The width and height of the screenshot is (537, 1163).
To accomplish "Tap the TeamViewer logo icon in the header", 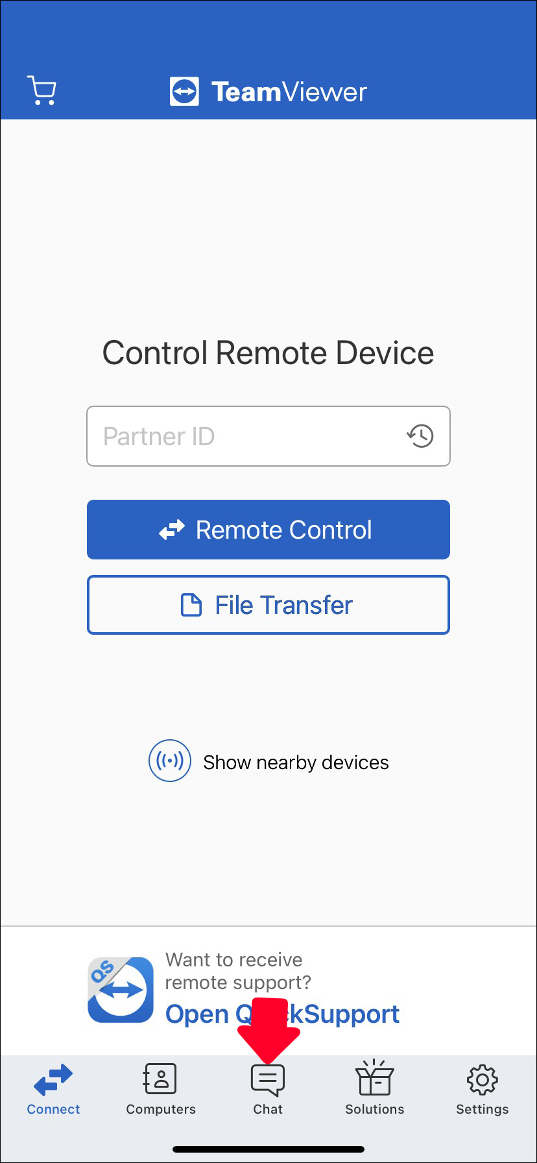I will [184, 92].
